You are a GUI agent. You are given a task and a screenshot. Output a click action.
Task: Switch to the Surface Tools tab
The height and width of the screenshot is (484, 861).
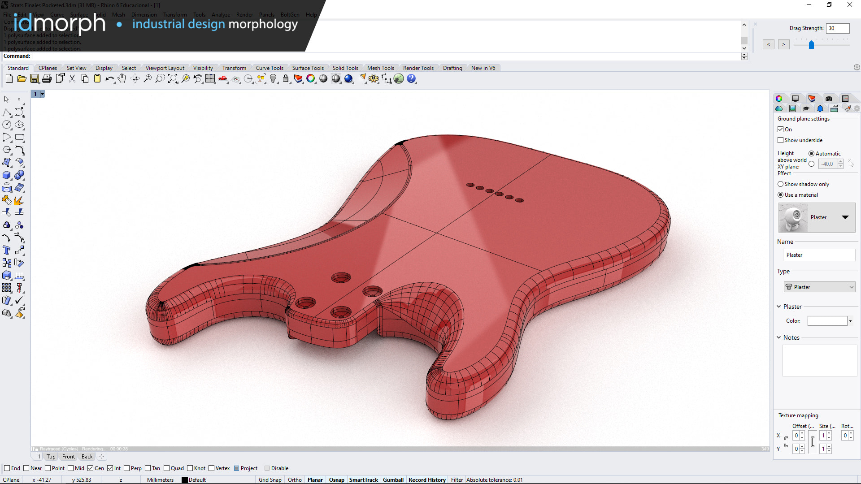[308, 68]
